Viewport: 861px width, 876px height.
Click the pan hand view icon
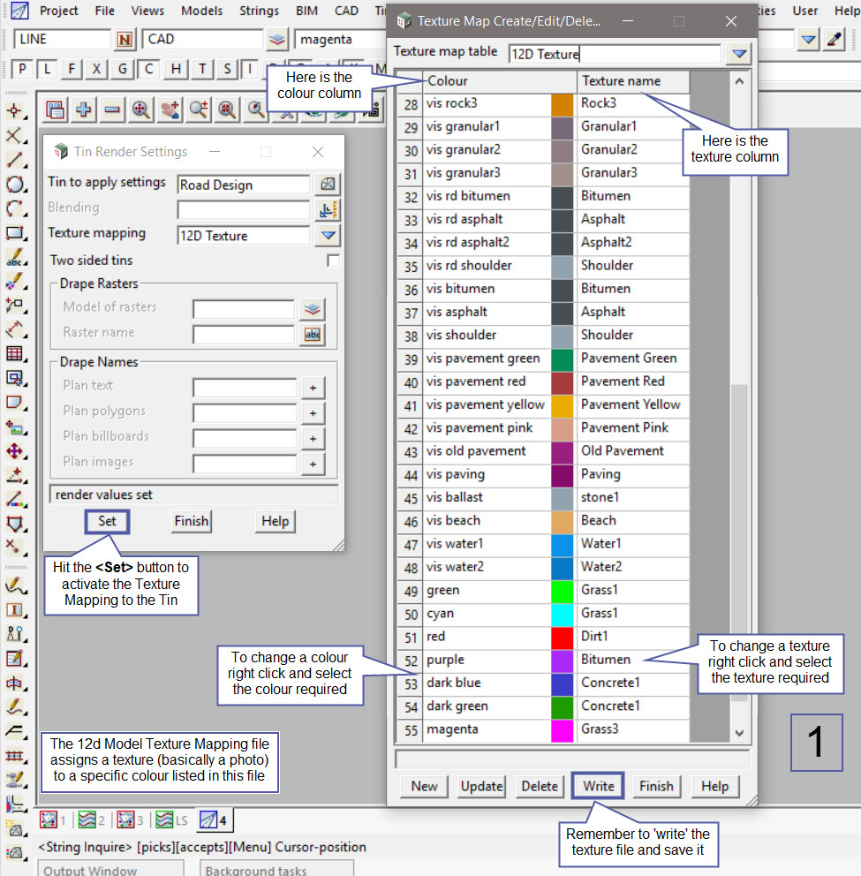coord(170,109)
